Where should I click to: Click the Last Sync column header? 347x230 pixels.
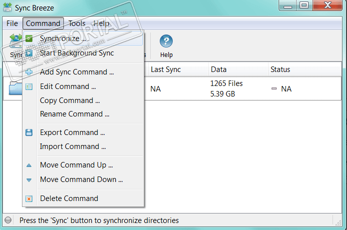pos(166,69)
